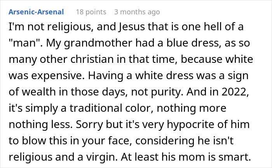
Task: Open the 3 months ago timestamp
Action: [x=137, y=12]
